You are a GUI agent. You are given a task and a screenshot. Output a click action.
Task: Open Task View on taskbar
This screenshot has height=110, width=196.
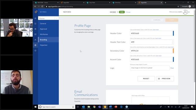[x=78, y=107]
